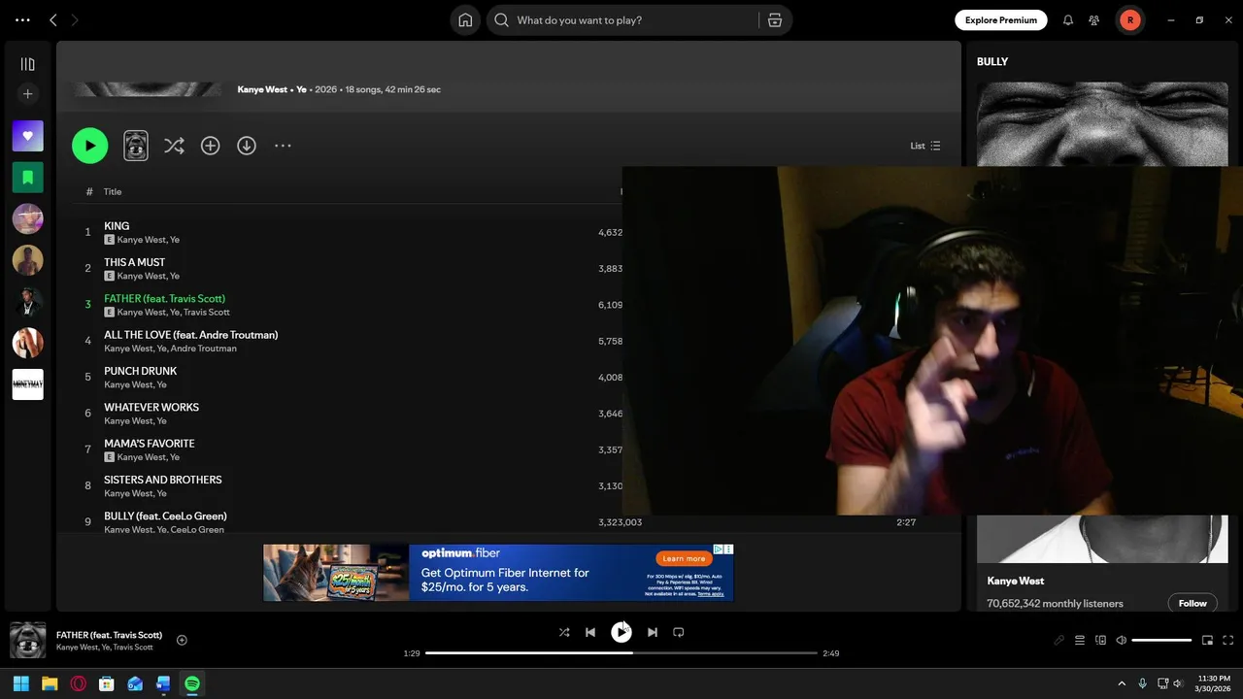The image size is (1243, 699).
Task: Click the player bar play/pause button
Action: pos(621,632)
